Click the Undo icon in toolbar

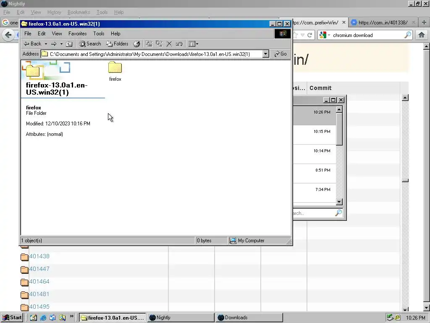179,44
